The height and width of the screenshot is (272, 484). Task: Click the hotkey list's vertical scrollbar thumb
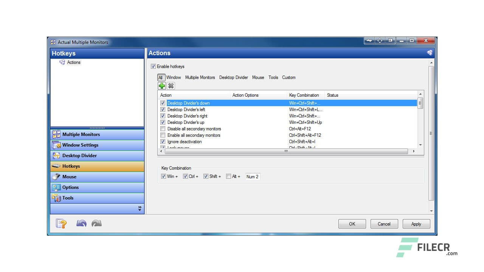click(x=420, y=103)
